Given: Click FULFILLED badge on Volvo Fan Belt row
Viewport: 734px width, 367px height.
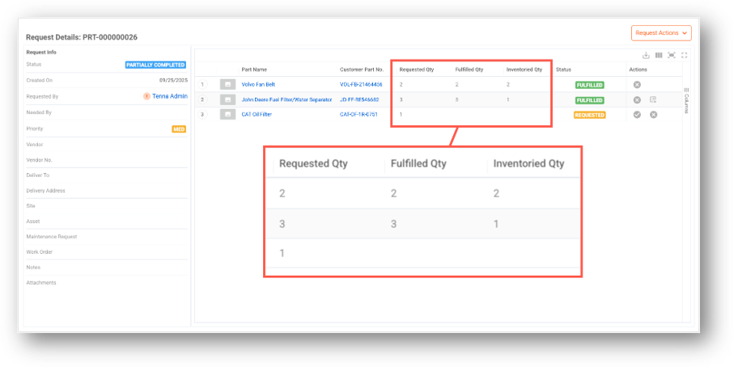Looking at the screenshot, I should point(589,85).
